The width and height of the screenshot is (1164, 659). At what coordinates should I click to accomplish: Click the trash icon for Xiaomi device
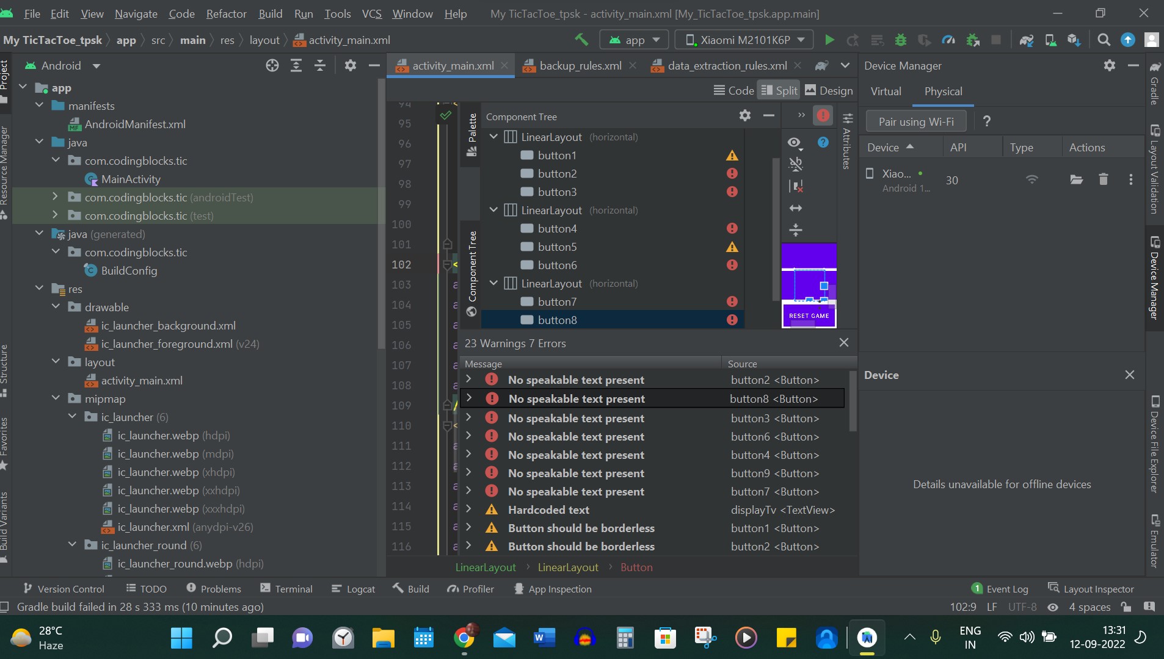1103,179
